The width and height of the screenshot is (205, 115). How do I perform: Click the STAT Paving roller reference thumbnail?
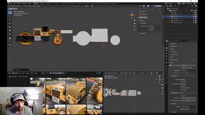coord(56,91)
